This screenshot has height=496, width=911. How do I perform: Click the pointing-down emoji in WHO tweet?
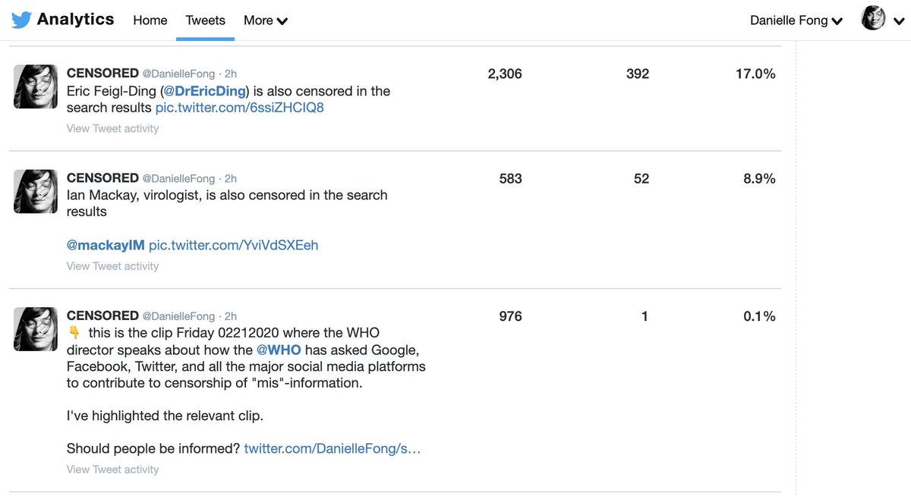(x=74, y=333)
